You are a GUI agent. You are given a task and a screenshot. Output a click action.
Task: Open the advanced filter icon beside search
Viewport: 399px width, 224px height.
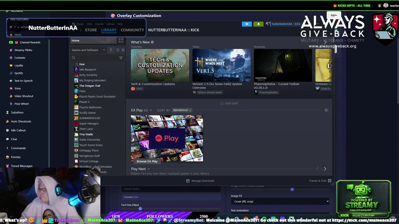(x=121, y=58)
